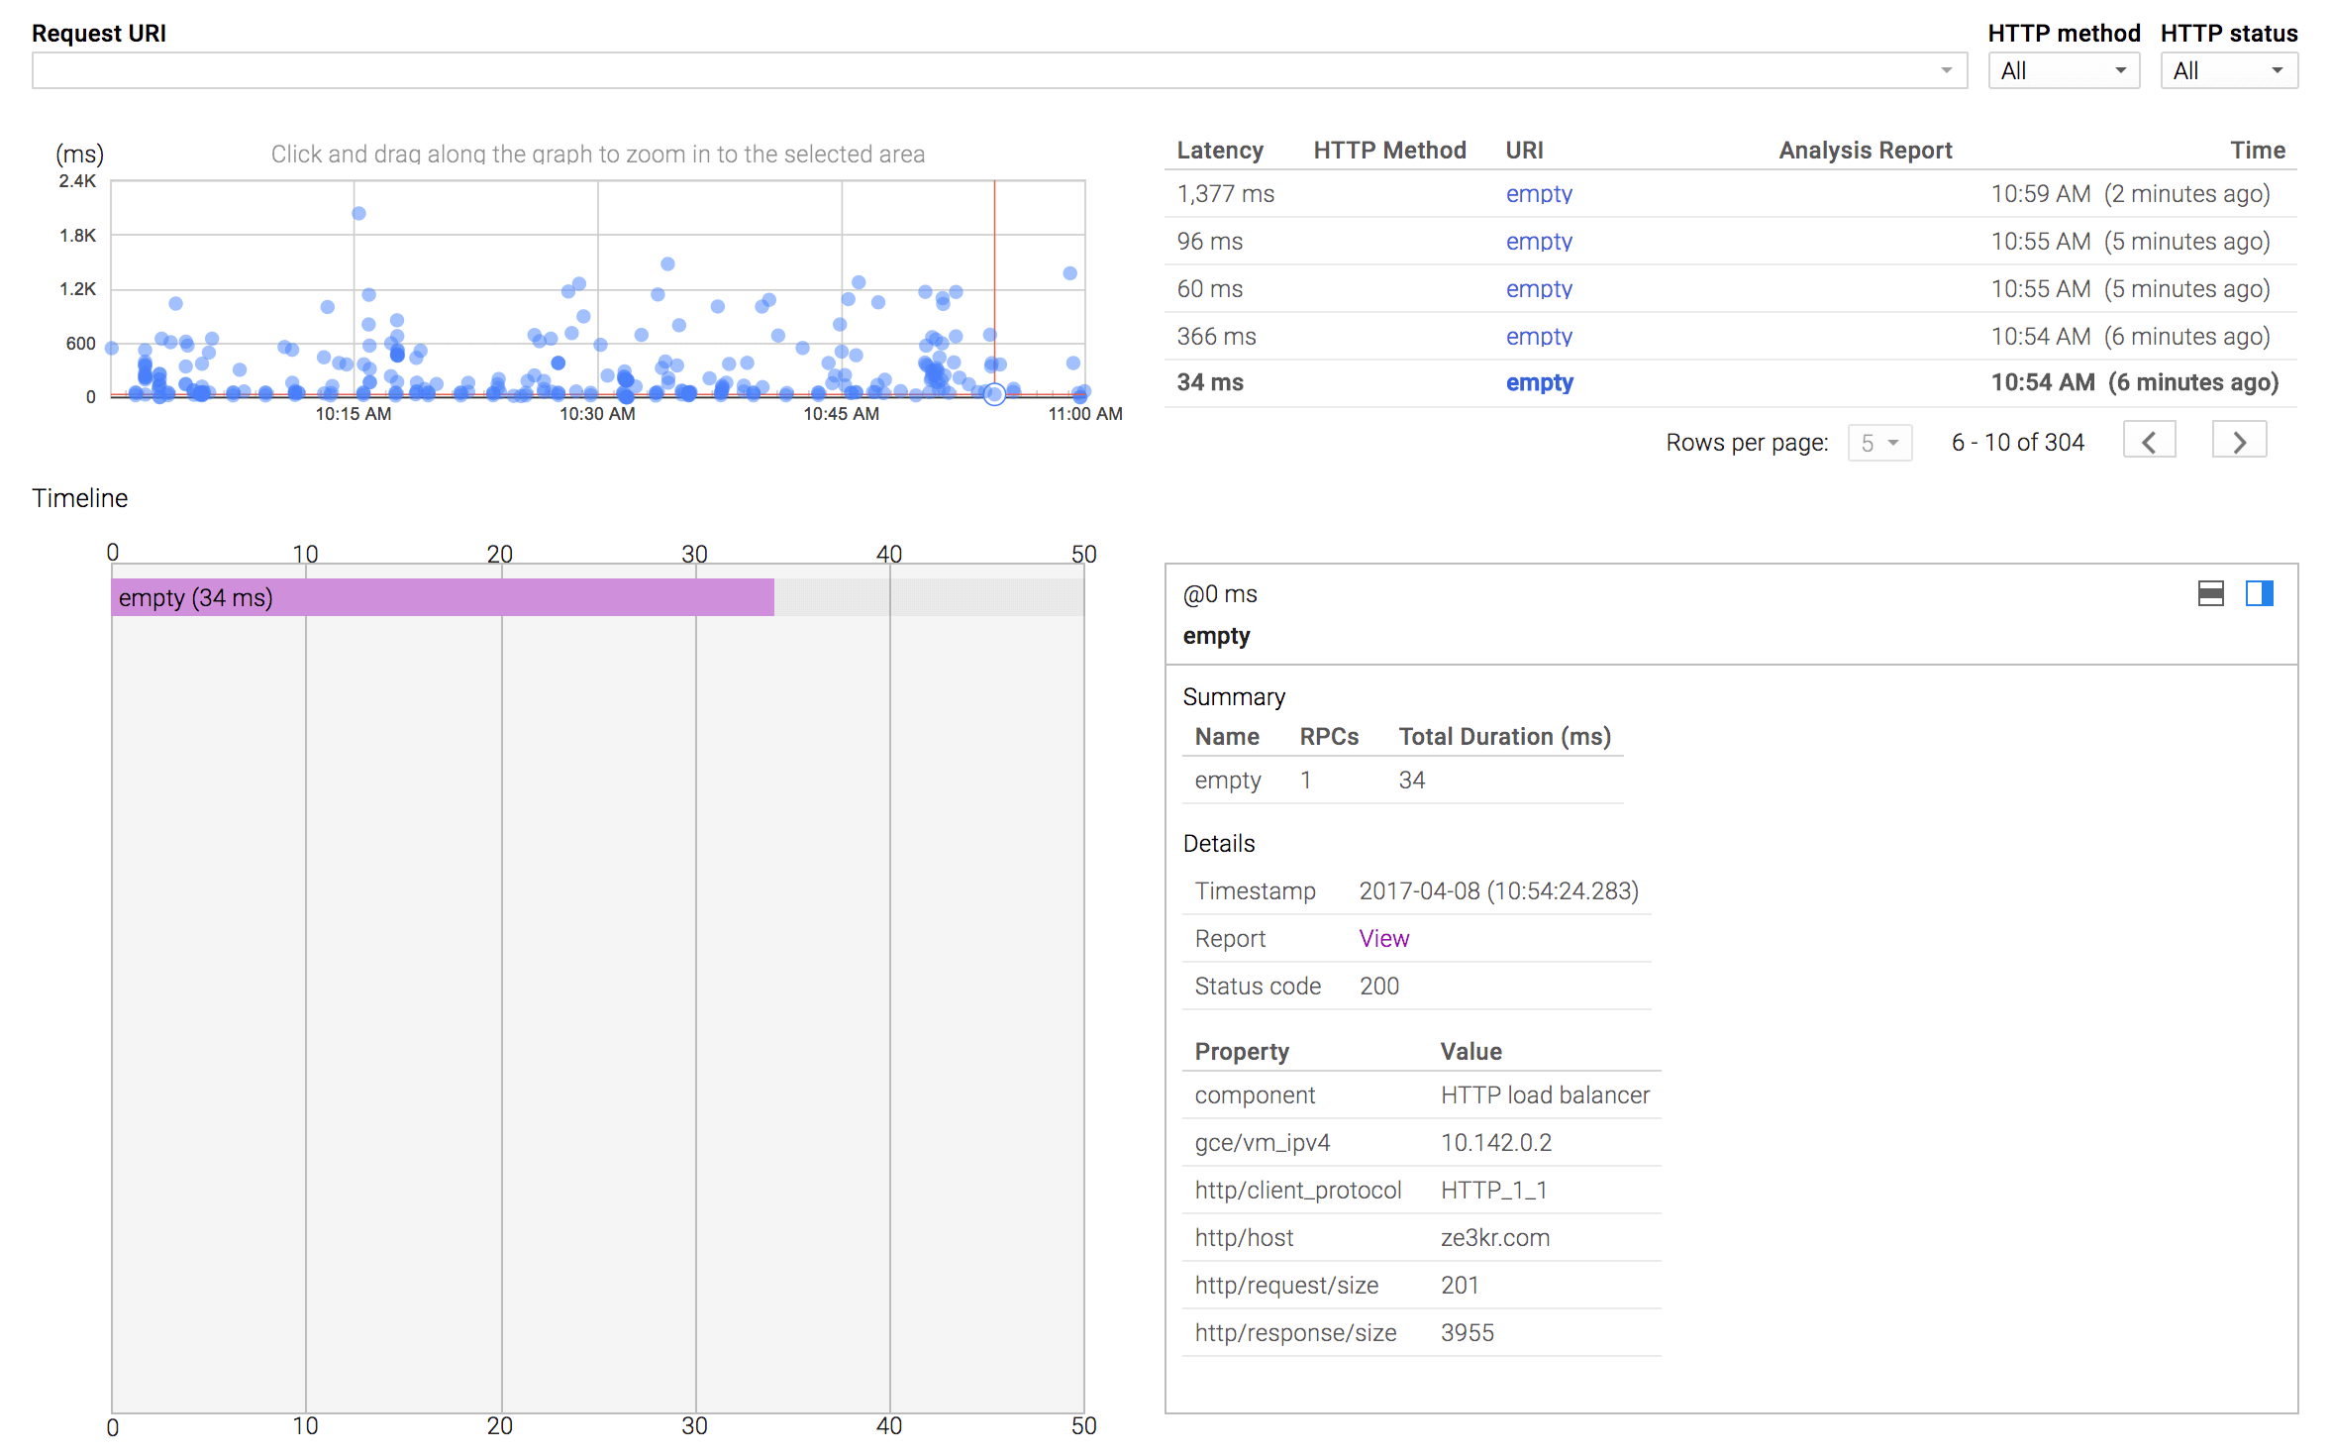This screenshot has height=1456, width=2331.
Task: Click the selected trace point on scatter graph
Action: tap(994, 394)
